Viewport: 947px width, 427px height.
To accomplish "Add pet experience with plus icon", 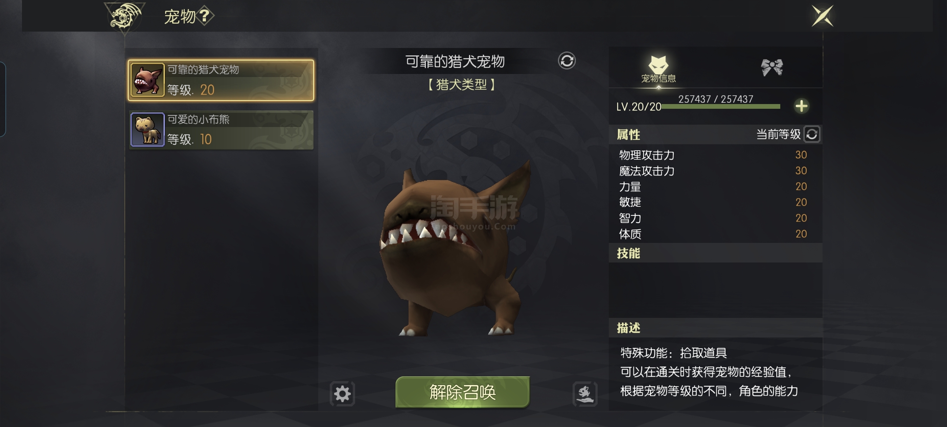I will coord(802,106).
